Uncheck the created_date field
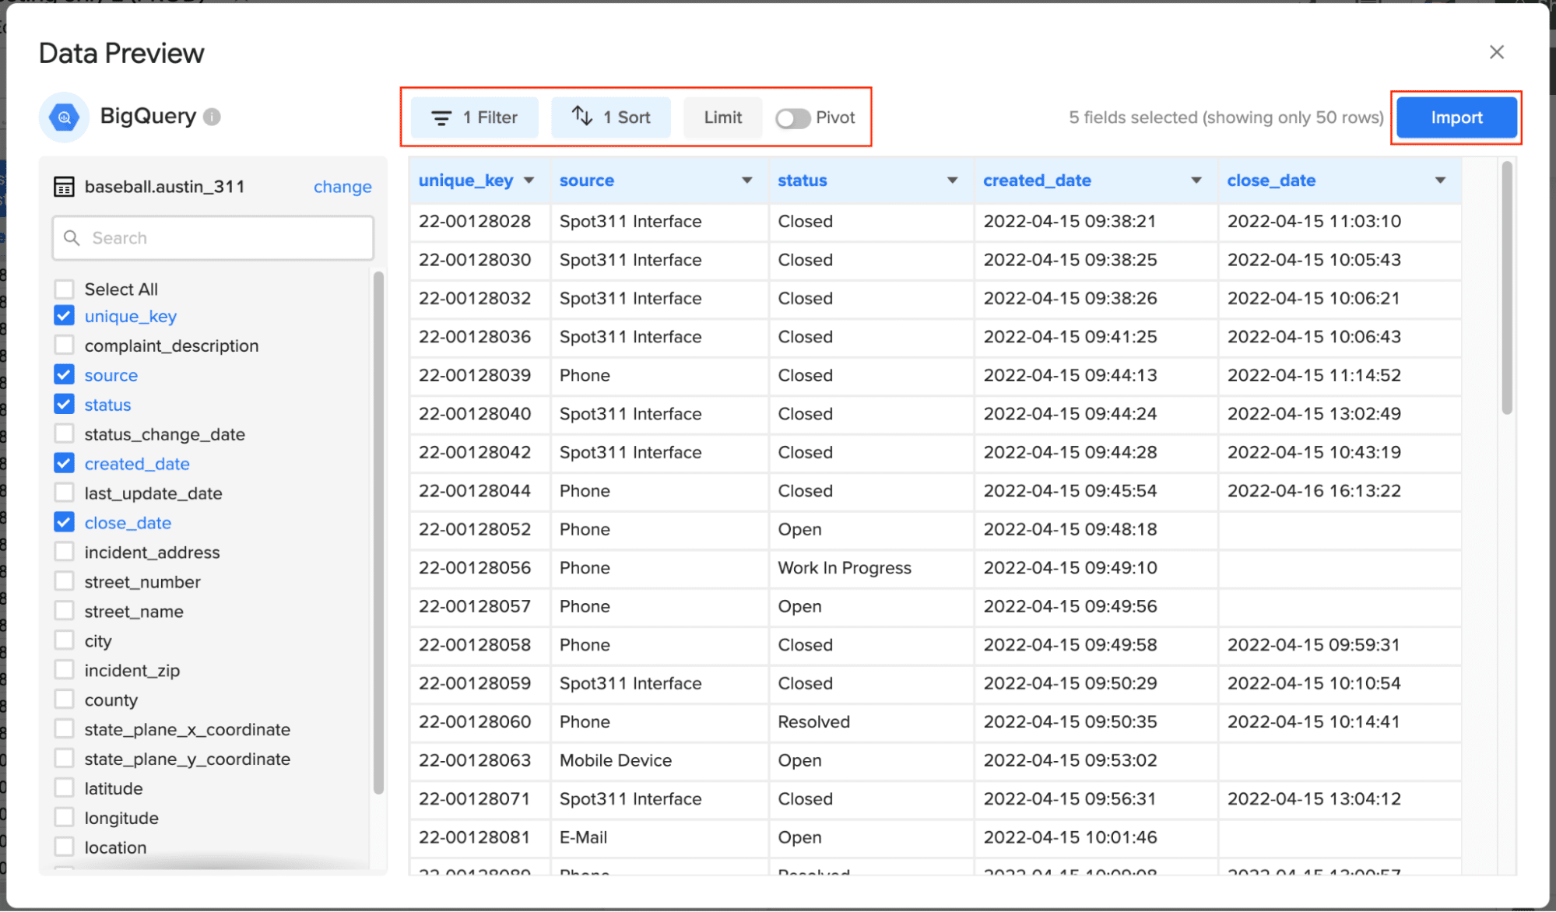This screenshot has height=912, width=1556. coord(65,464)
